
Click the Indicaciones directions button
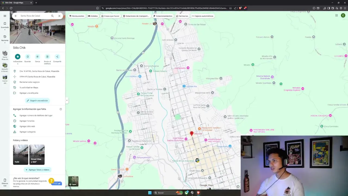(18, 57)
